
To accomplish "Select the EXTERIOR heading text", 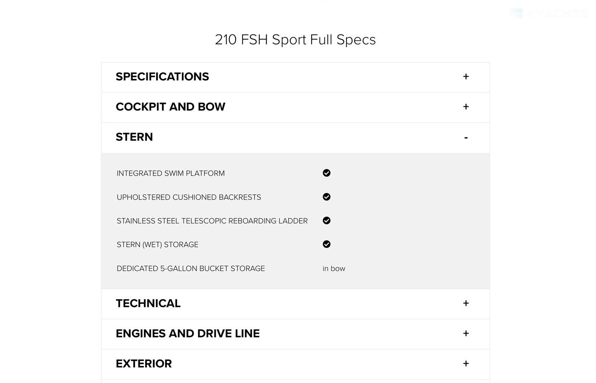I will click(x=143, y=364).
